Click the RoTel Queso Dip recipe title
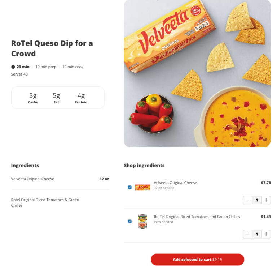Screen dimensions: 277x269 (x=52, y=48)
